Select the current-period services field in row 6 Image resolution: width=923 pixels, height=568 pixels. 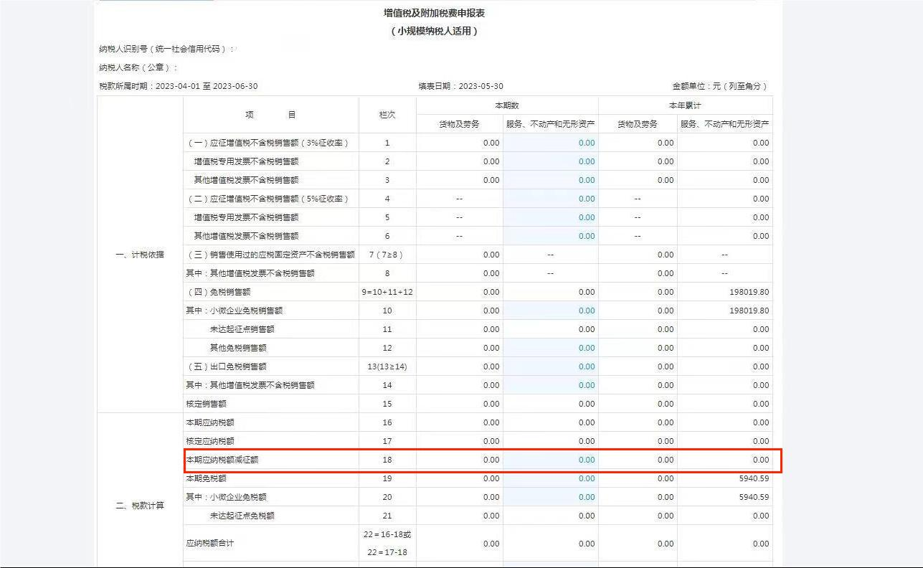point(550,236)
